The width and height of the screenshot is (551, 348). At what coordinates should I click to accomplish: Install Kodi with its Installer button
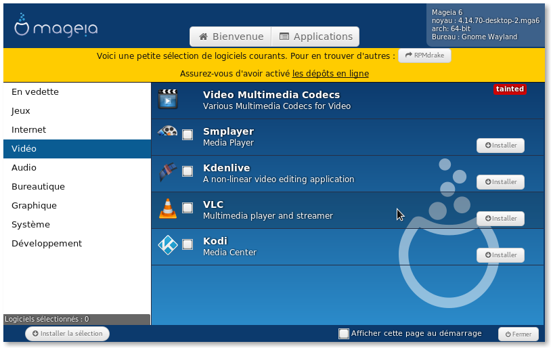point(500,255)
